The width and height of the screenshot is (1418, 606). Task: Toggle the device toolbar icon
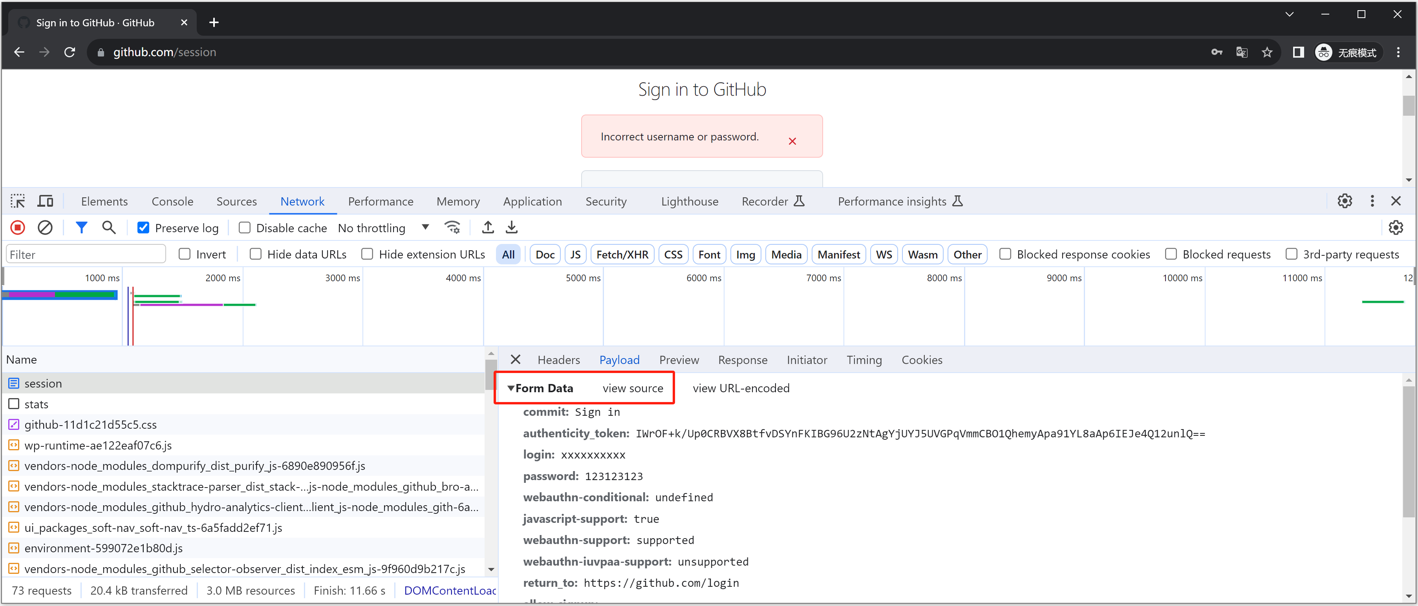pos(45,201)
